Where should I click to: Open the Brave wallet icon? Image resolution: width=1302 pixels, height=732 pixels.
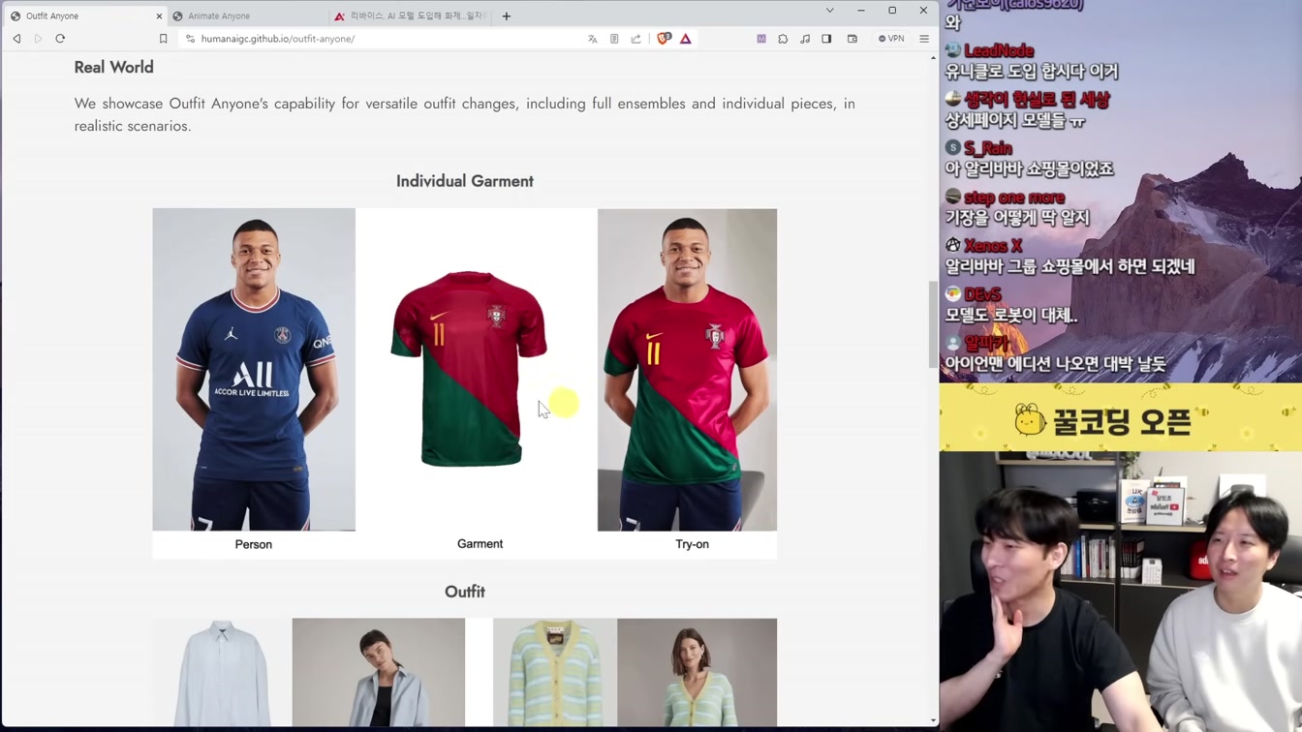pyautogui.click(x=852, y=39)
